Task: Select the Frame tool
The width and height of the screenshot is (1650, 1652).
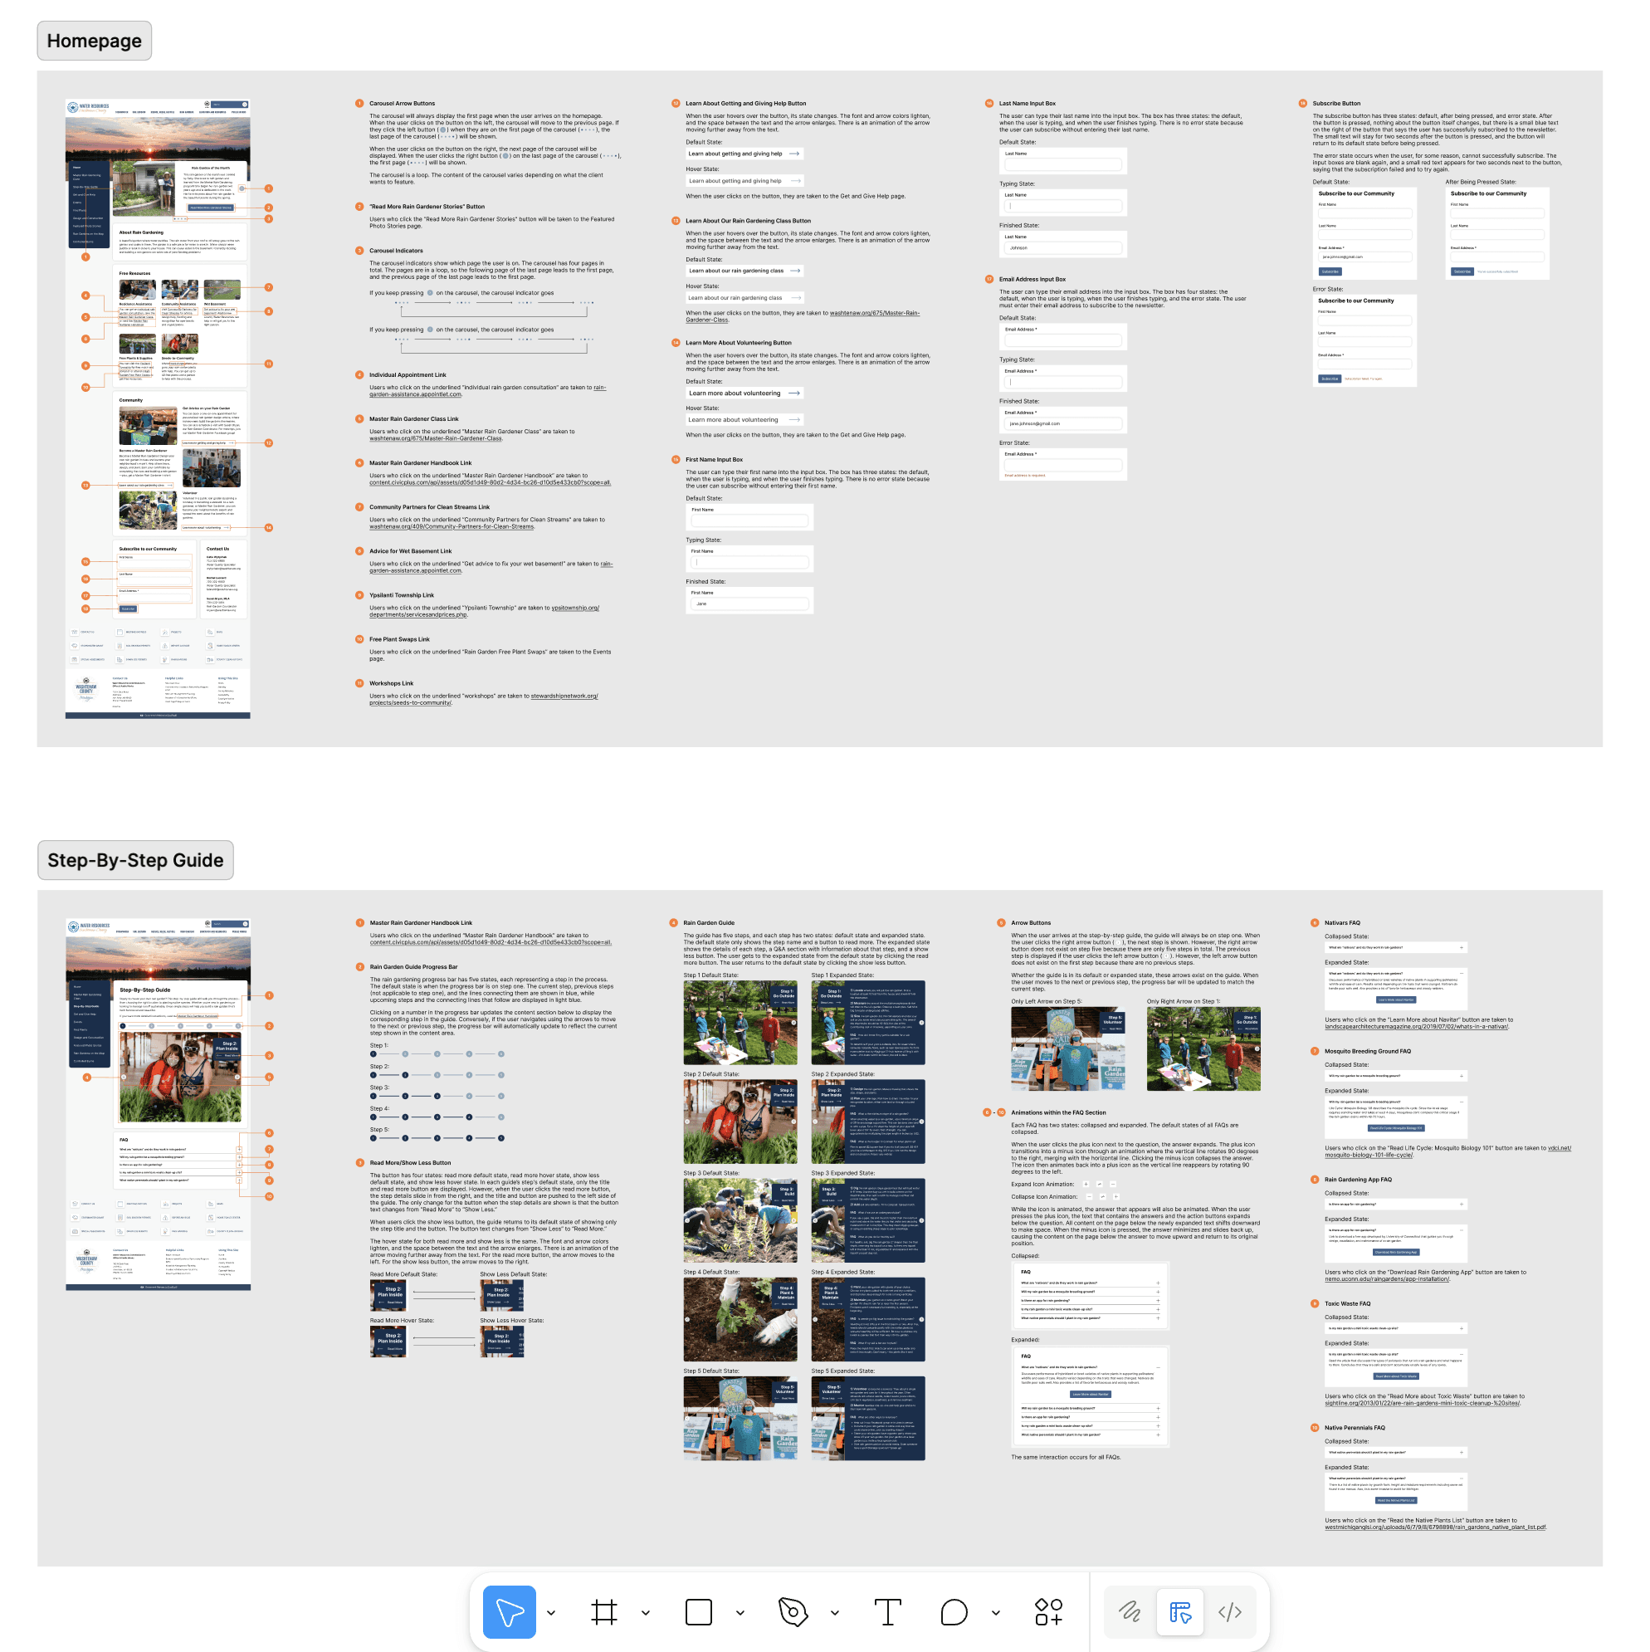Action: click(x=603, y=1612)
